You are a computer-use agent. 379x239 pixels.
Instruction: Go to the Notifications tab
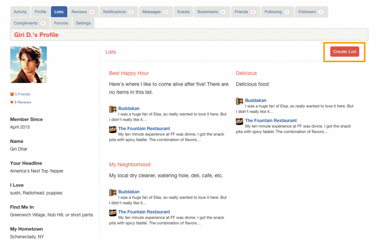pos(119,12)
